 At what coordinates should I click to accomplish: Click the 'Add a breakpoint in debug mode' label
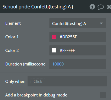(x=36, y=95)
